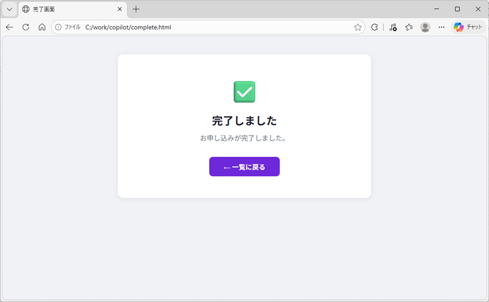The height and width of the screenshot is (302, 489).
Task: Add page to favorites with star icon
Action: click(358, 27)
